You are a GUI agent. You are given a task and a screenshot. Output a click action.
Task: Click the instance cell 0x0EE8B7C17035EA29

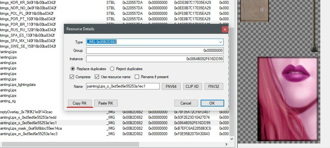point(193,8)
